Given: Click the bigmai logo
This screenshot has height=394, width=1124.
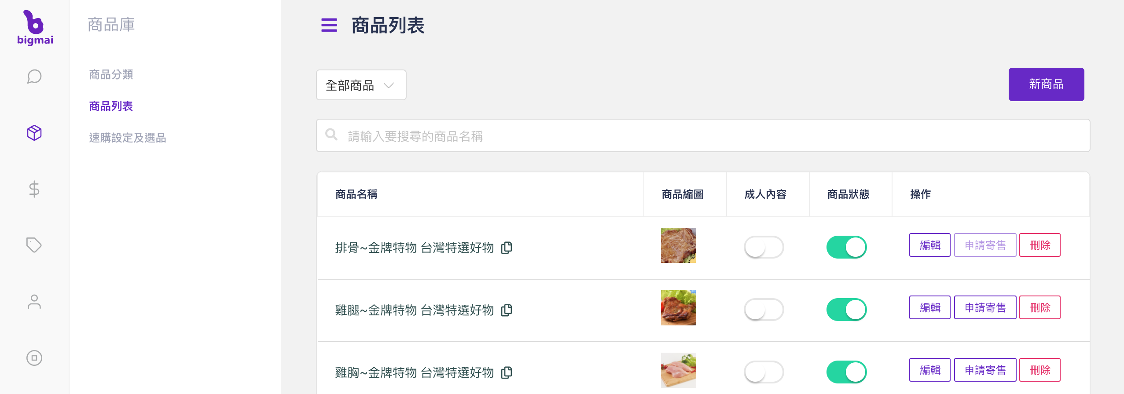Looking at the screenshot, I should pyautogui.click(x=35, y=28).
